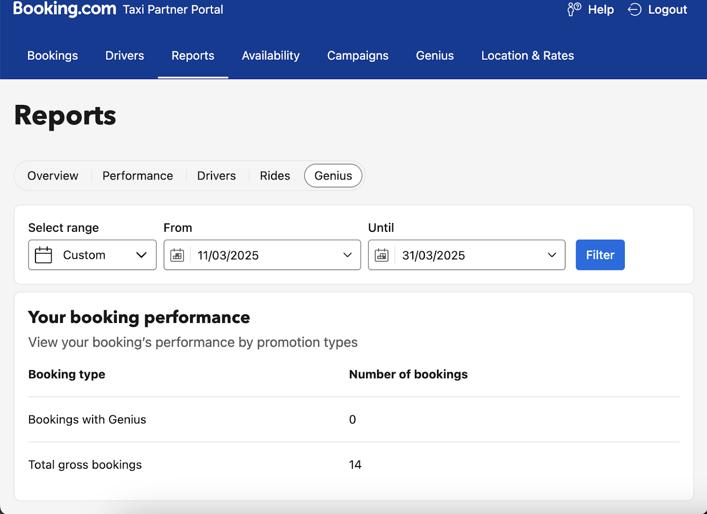Switch to the Overview report tab

(53, 176)
